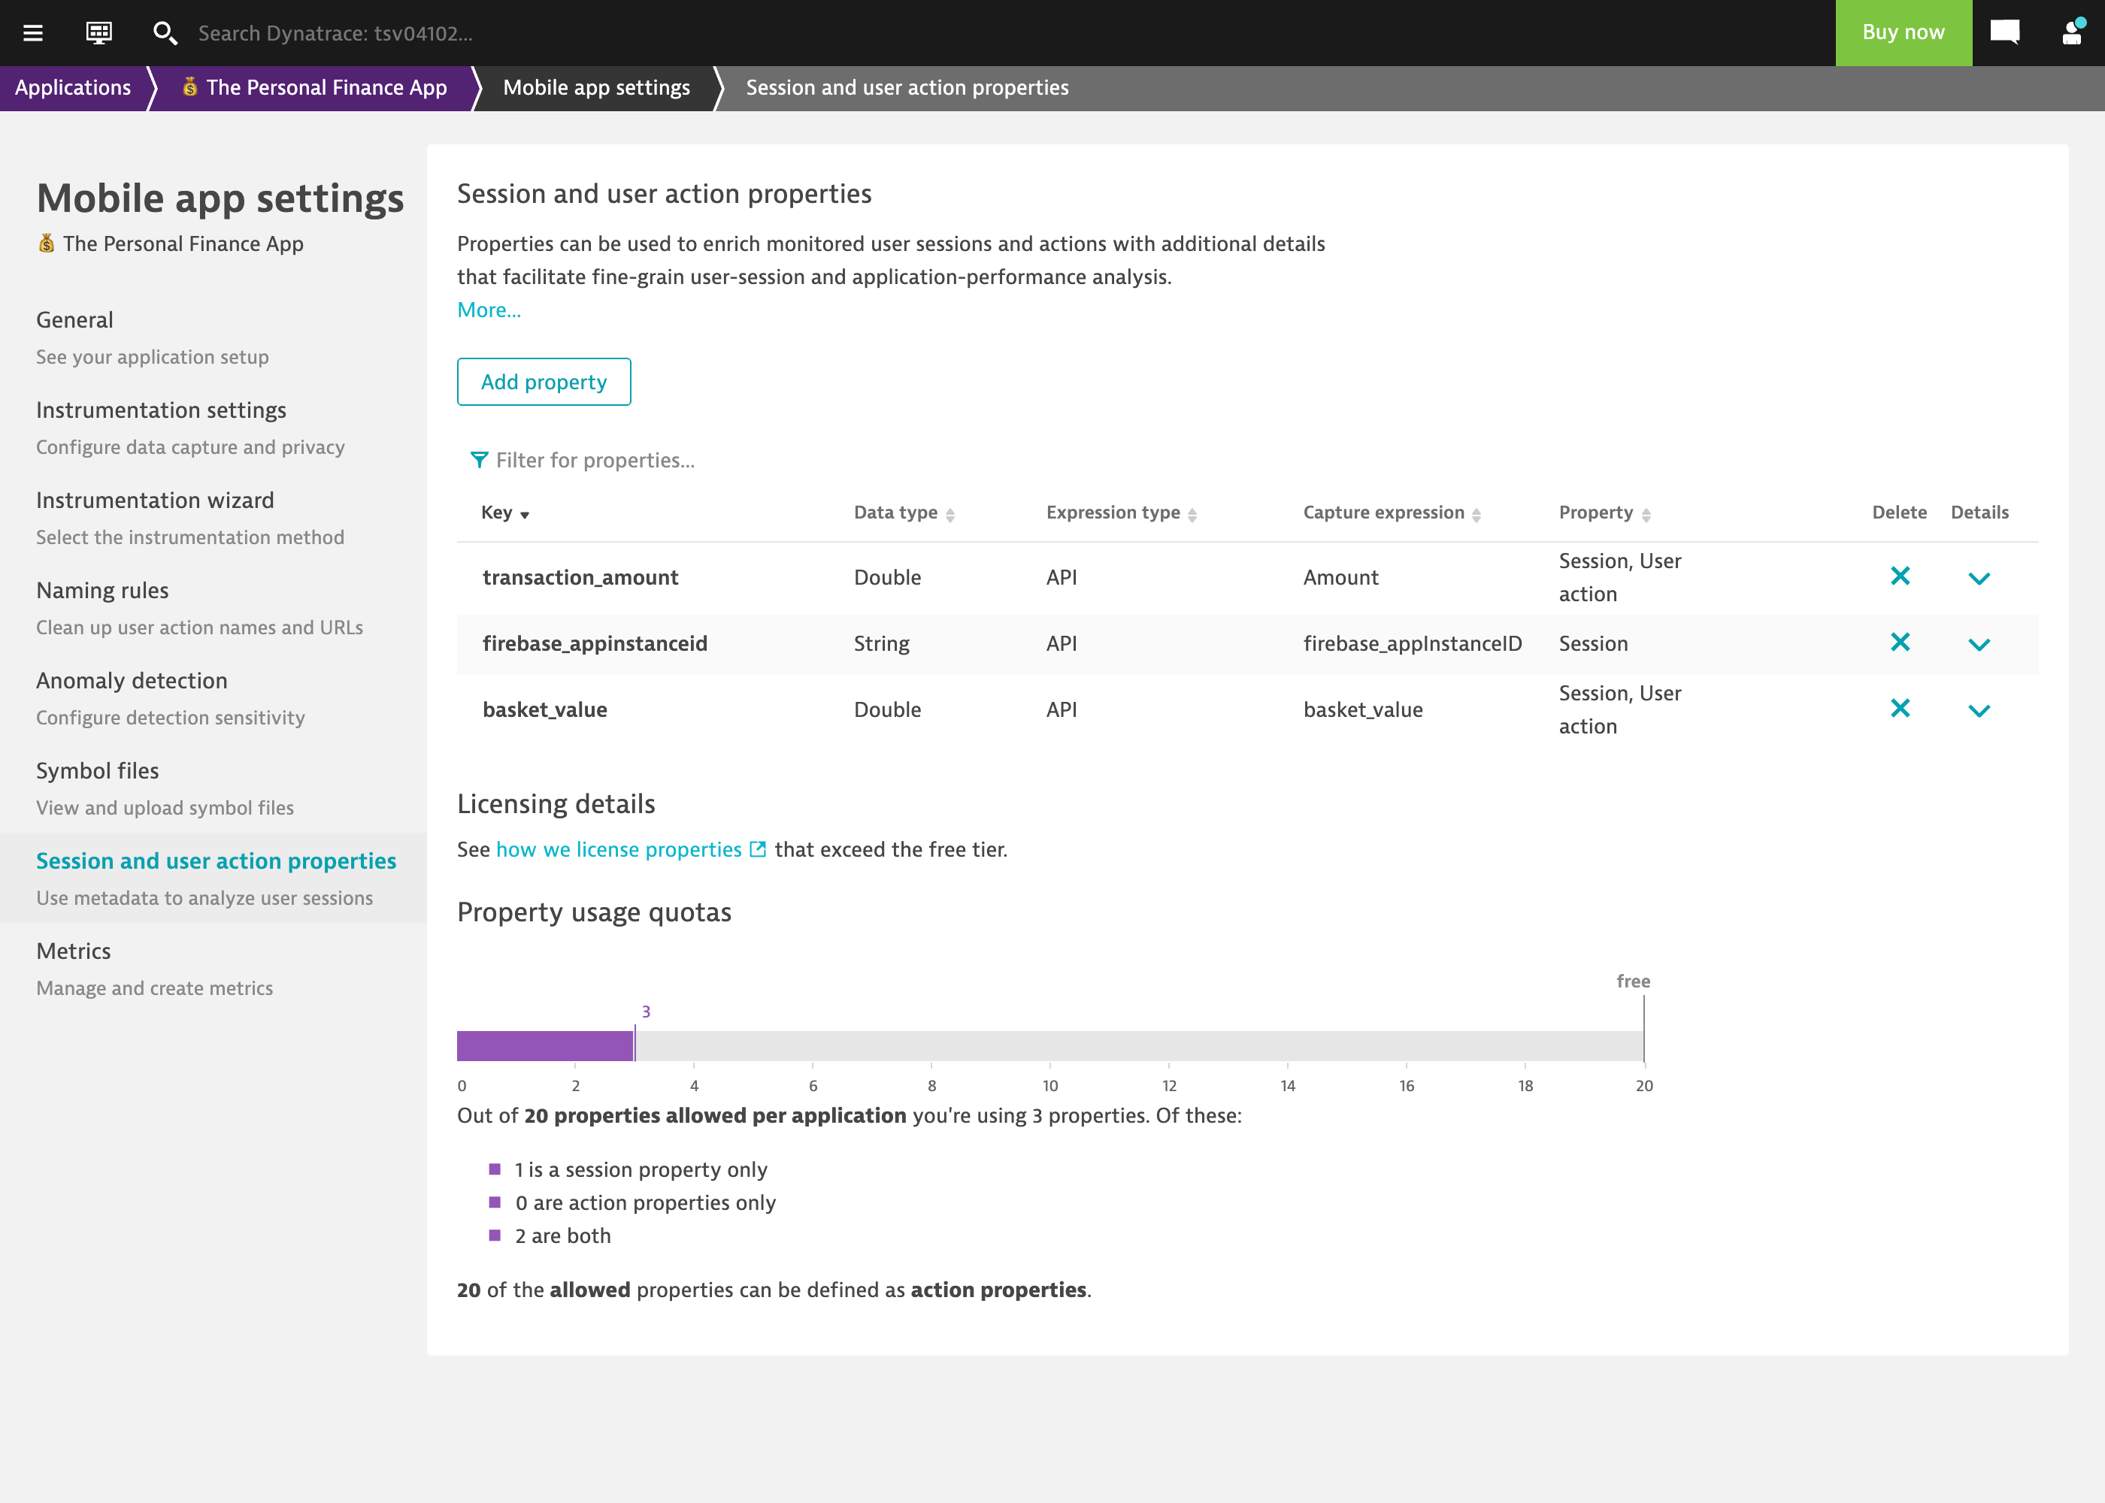Sort table by Capture expression column
Viewport: 2105px width, 1503px height.
1392,513
